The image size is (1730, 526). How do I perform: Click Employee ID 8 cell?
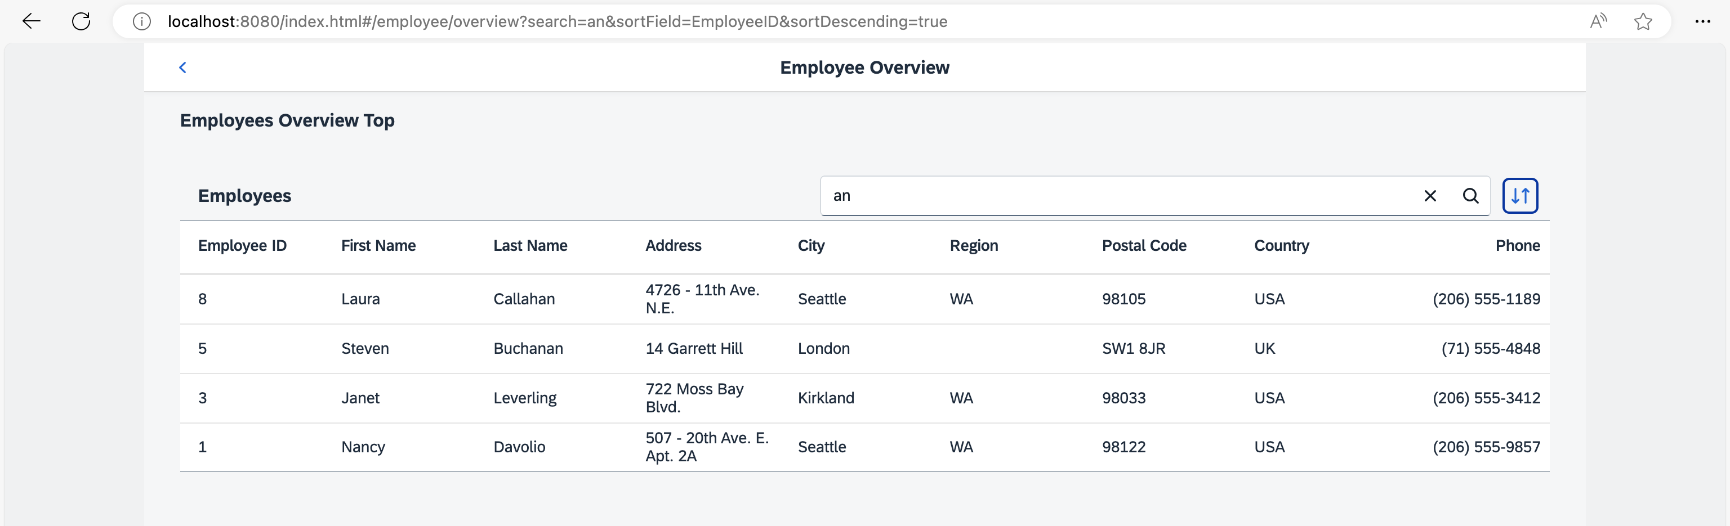click(202, 299)
